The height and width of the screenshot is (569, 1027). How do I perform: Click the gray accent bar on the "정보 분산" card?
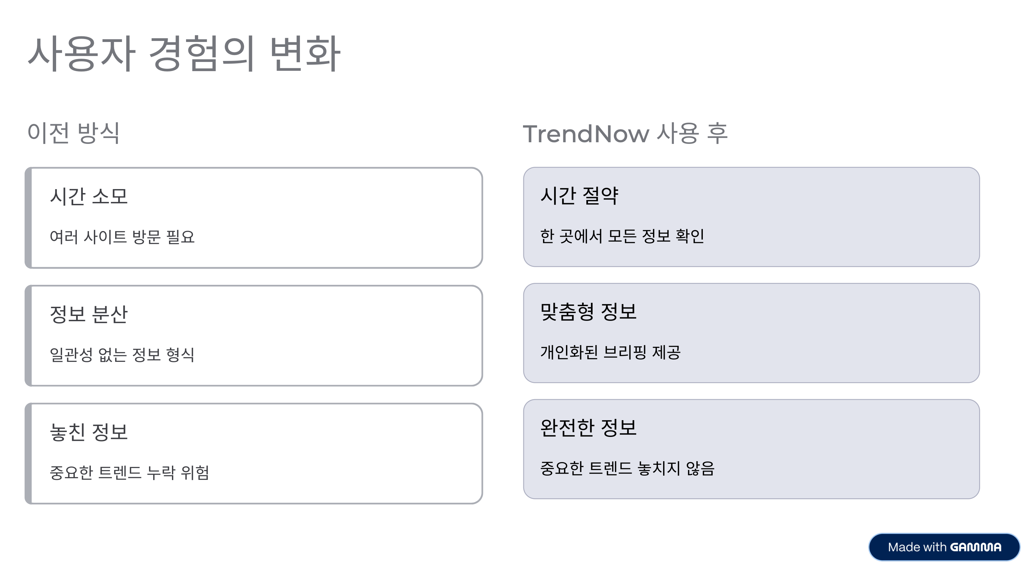point(28,336)
